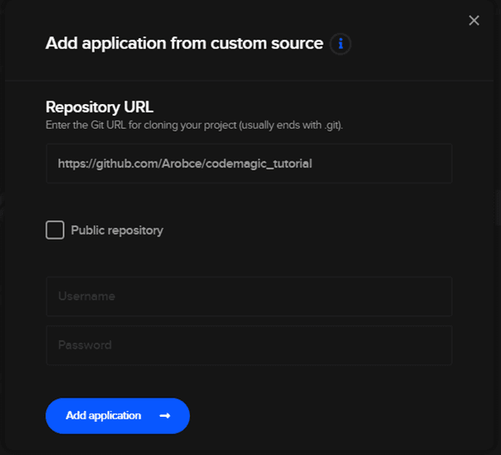Tick the Public repository checkbox
The width and height of the screenshot is (501, 455).
pyautogui.click(x=55, y=230)
